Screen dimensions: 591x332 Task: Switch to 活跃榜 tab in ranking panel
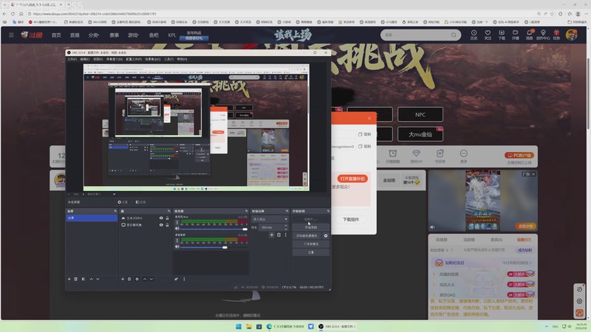point(469,239)
